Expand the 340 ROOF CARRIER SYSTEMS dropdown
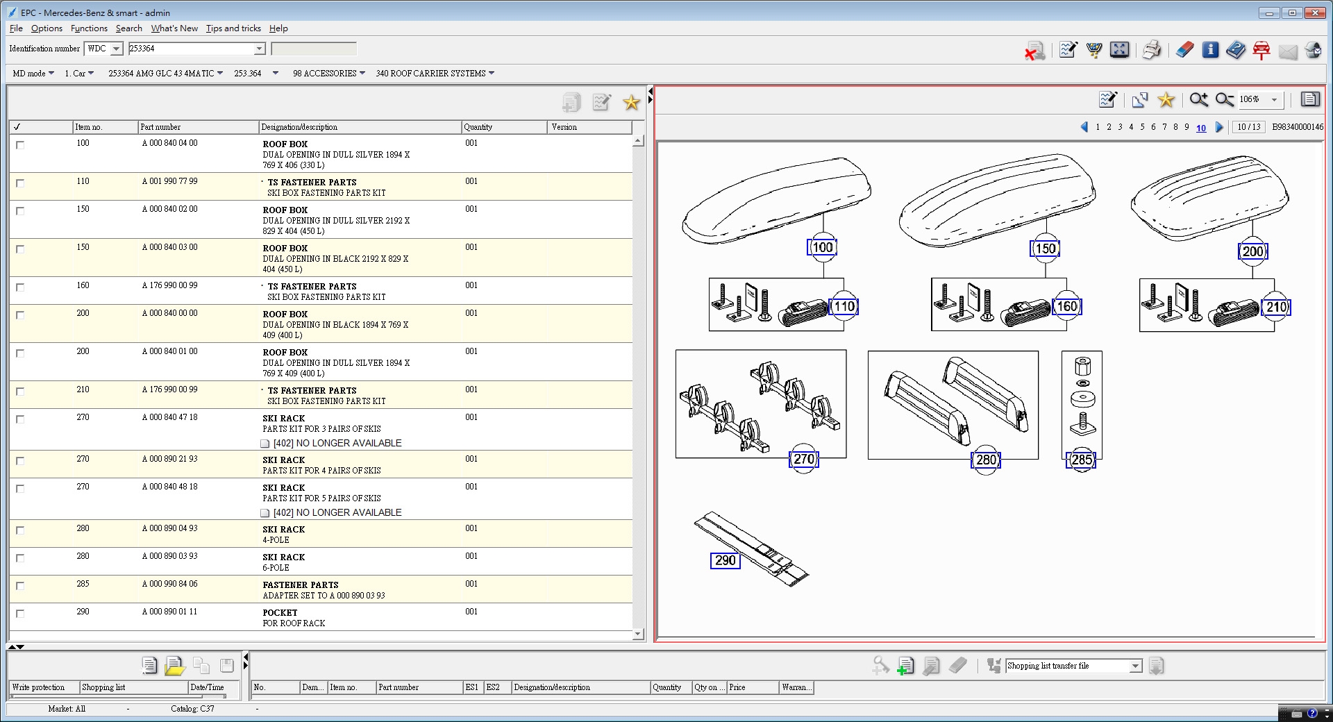This screenshot has height=722, width=1333. [492, 73]
